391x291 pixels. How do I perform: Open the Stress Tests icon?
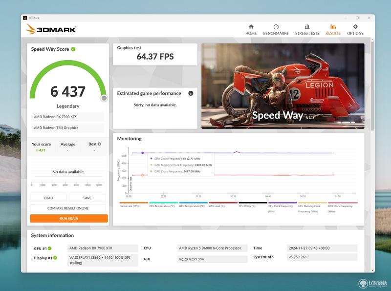point(307,27)
